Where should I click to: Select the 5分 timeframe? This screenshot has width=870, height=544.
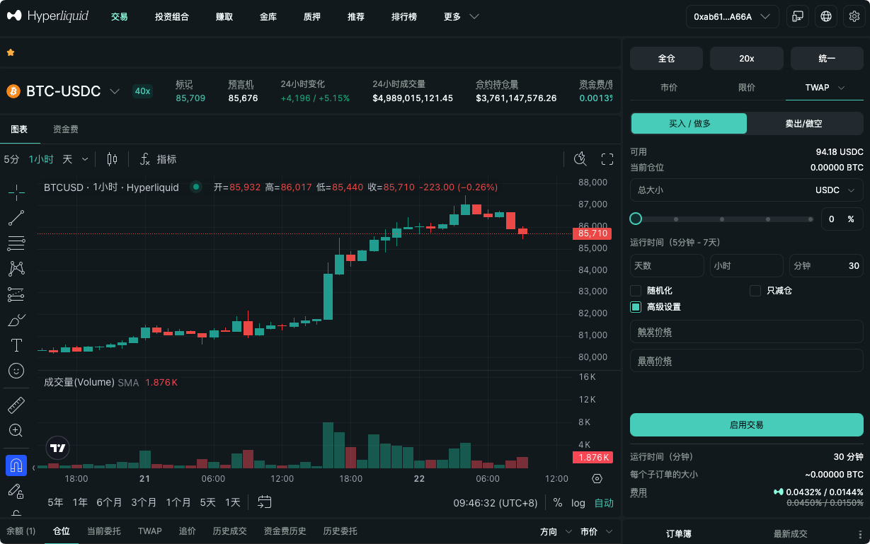(x=11, y=159)
